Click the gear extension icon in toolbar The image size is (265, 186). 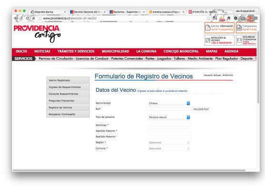click(235, 18)
